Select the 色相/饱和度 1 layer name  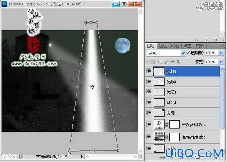pos(194,137)
